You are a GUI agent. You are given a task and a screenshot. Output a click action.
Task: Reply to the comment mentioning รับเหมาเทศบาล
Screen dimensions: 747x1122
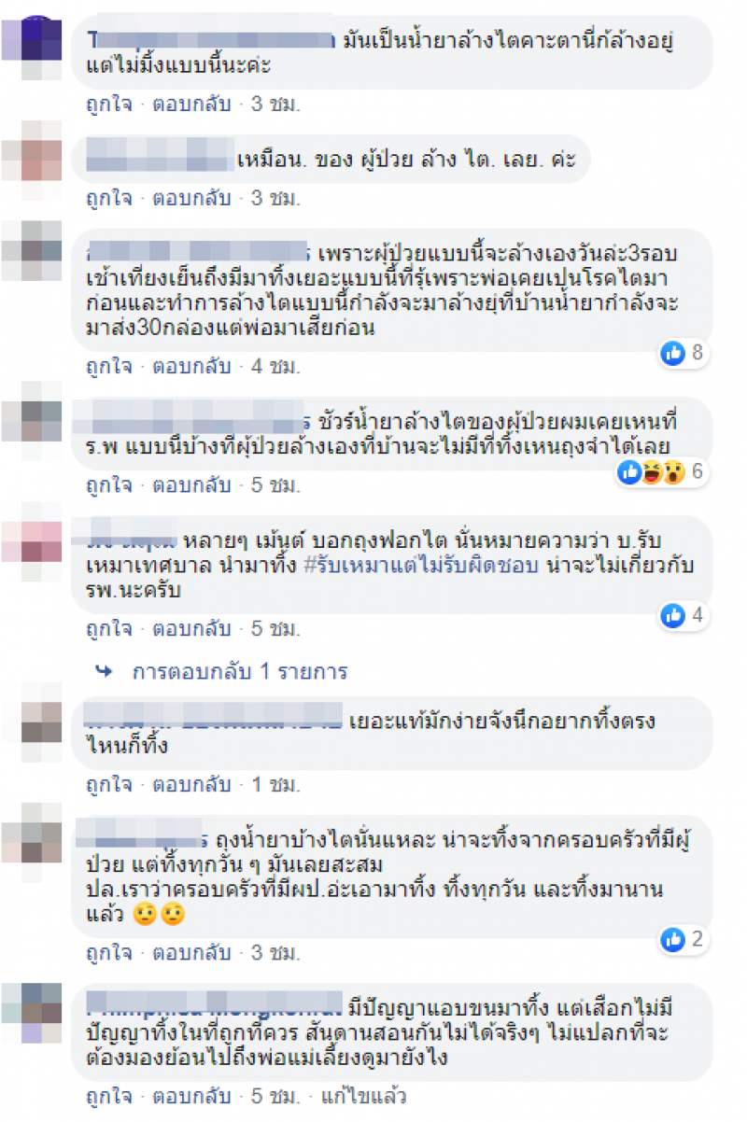[x=191, y=629]
